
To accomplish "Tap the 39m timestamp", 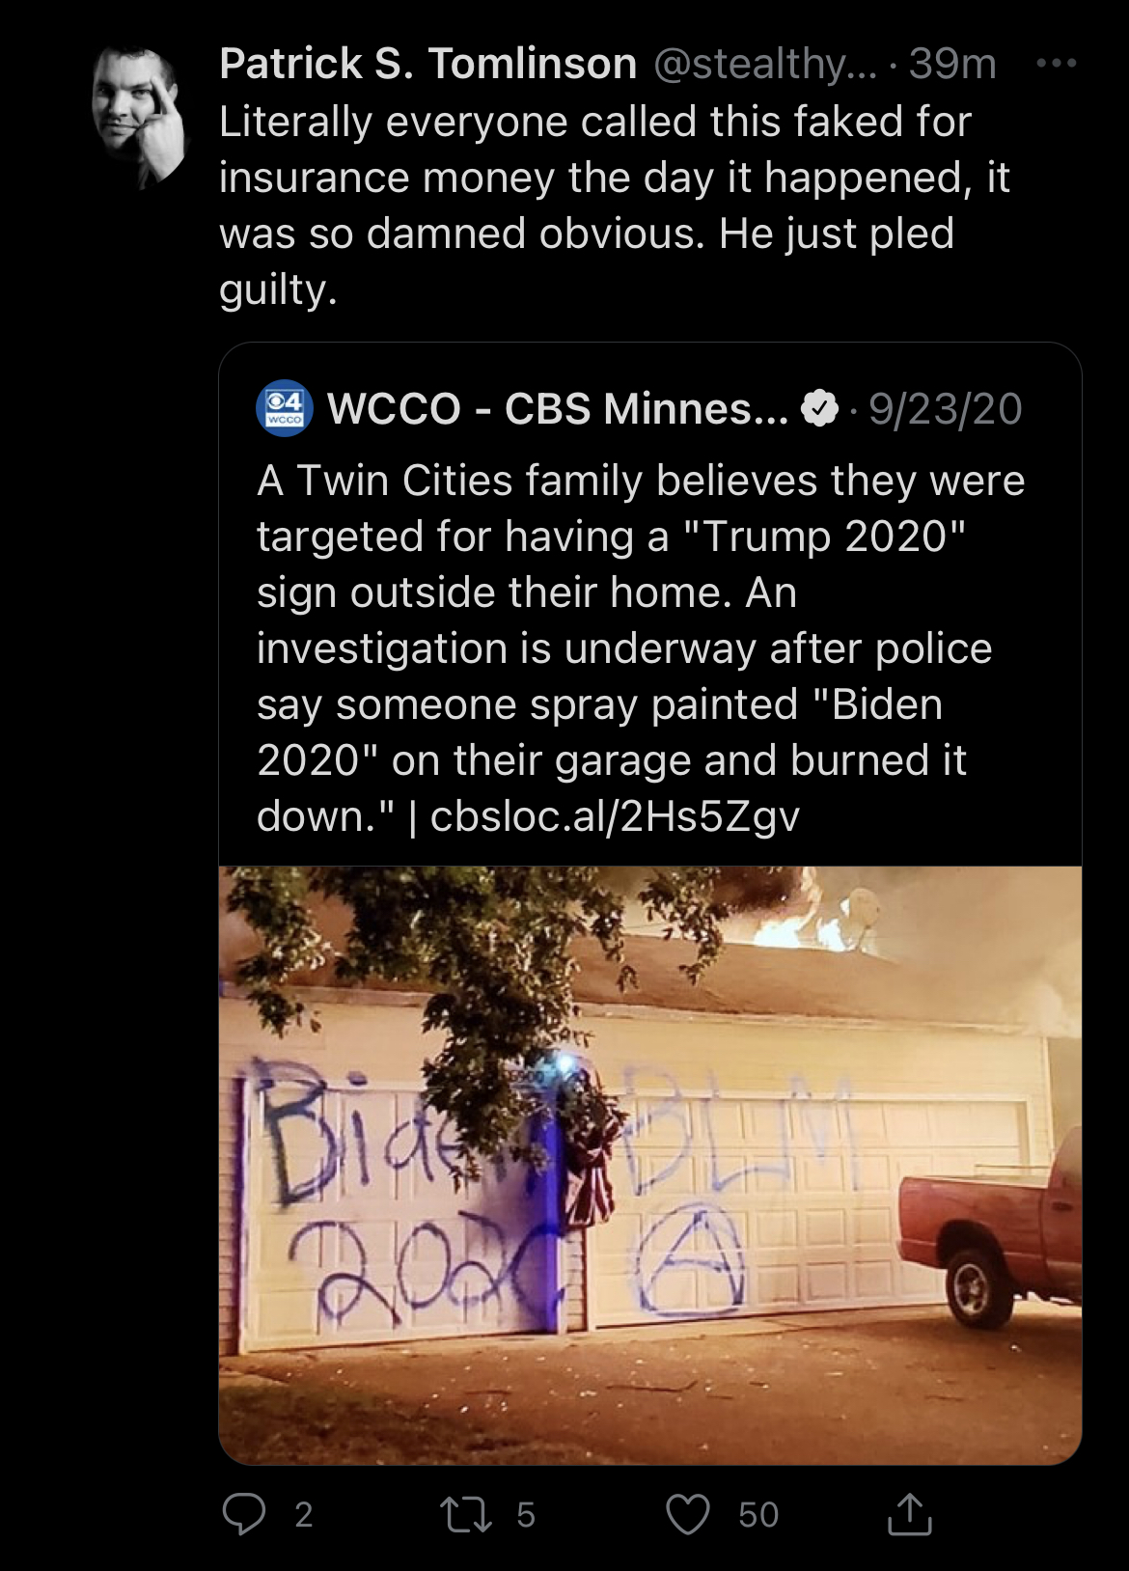I will pyautogui.click(x=952, y=64).
